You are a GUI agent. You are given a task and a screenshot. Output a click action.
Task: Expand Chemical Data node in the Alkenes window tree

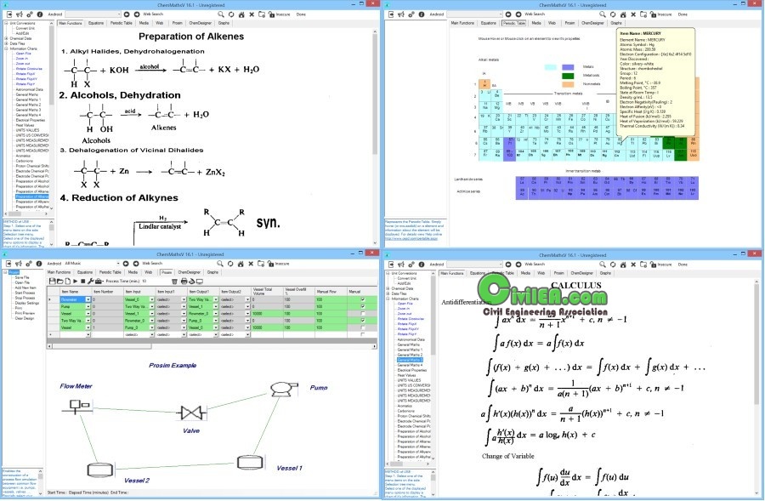(6, 38)
